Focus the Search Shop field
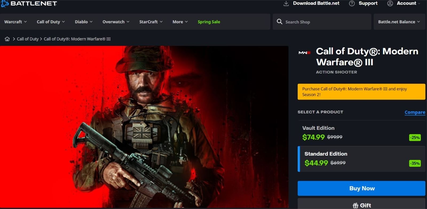 click(322, 22)
